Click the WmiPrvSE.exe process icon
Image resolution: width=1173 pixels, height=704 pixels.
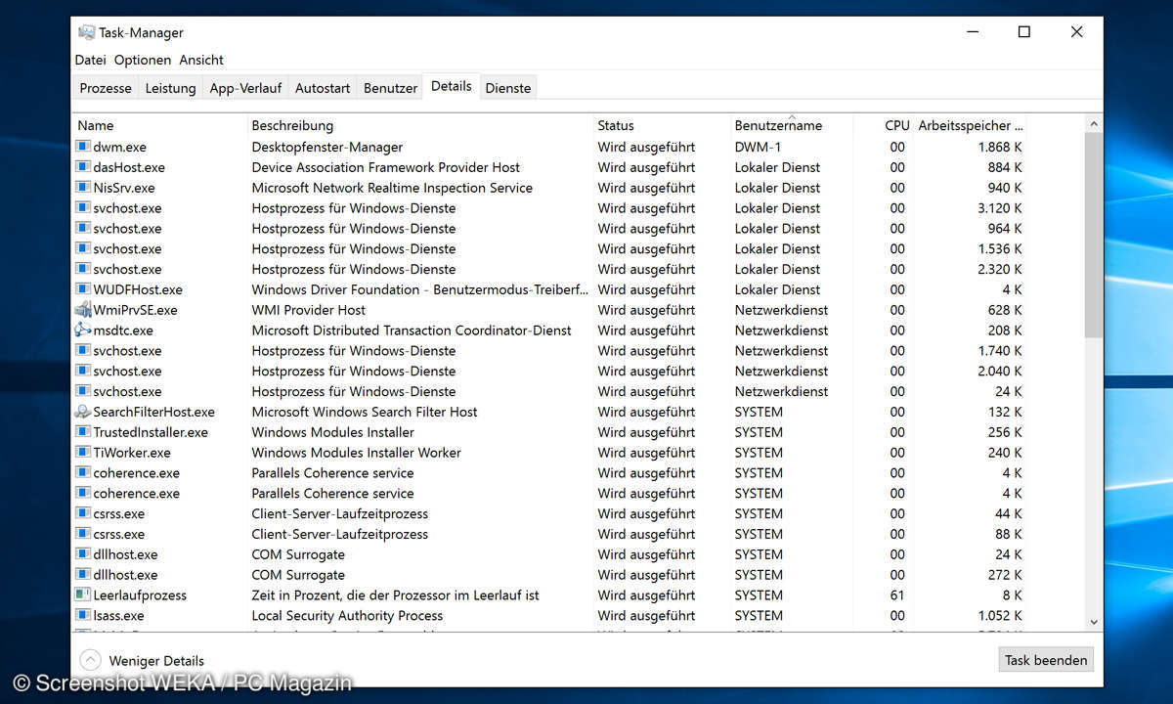tap(84, 310)
